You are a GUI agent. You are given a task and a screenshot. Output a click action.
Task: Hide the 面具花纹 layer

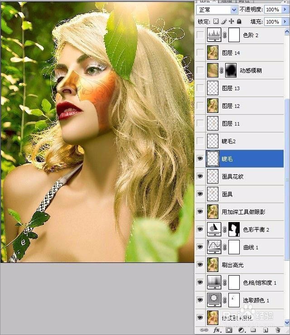tap(200, 176)
